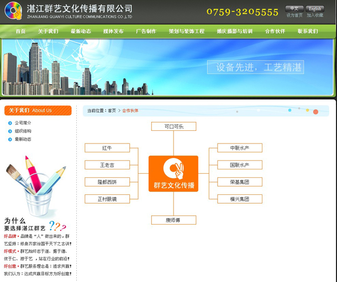Select the 中联水产 partner box

240,148
